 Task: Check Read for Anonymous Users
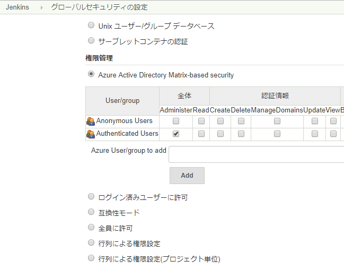point(201,121)
